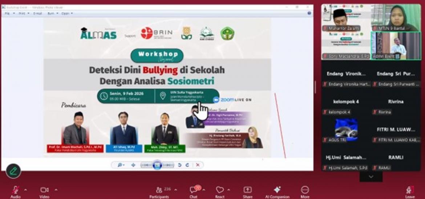Click the ALMAS logo on the poster
This screenshot has height=199, width=425.
[x=98, y=33]
